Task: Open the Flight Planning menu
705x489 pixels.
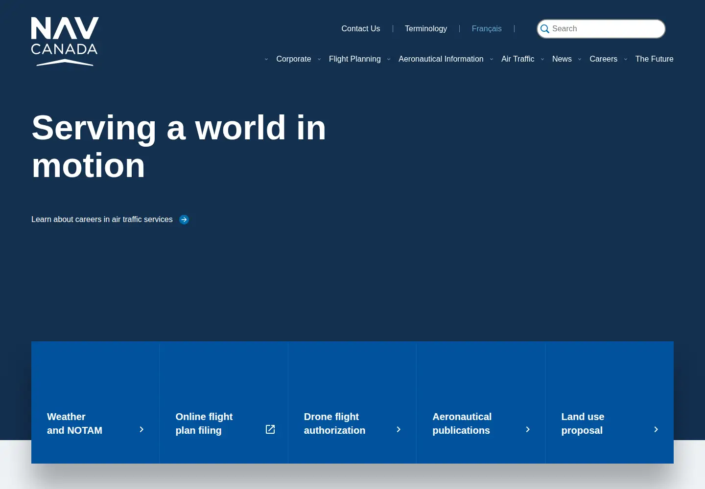Action: [355, 59]
